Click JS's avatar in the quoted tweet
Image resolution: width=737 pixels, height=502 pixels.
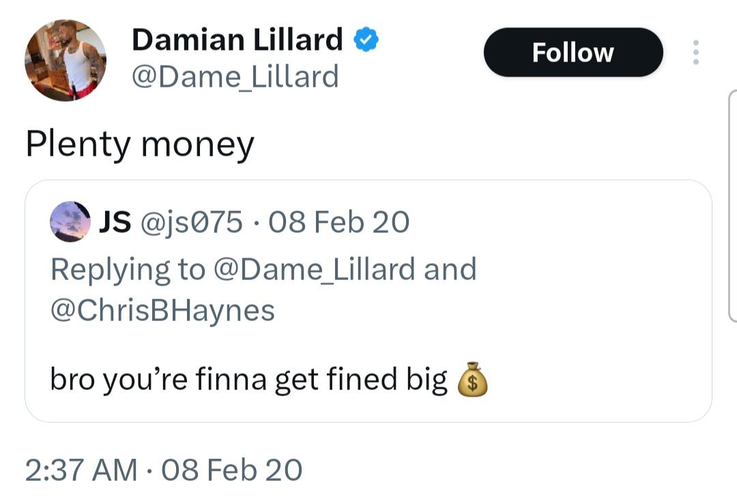[x=70, y=222]
